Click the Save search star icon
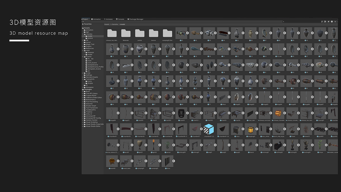The width and height of the screenshot is (341, 192). (x=335, y=22)
